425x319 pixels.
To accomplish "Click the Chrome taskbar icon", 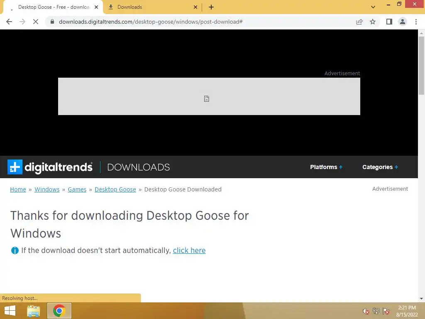I will [59, 311].
